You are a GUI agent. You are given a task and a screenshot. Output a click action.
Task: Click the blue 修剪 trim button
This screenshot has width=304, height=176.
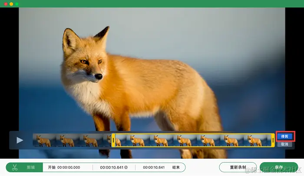click(x=284, y=136)
